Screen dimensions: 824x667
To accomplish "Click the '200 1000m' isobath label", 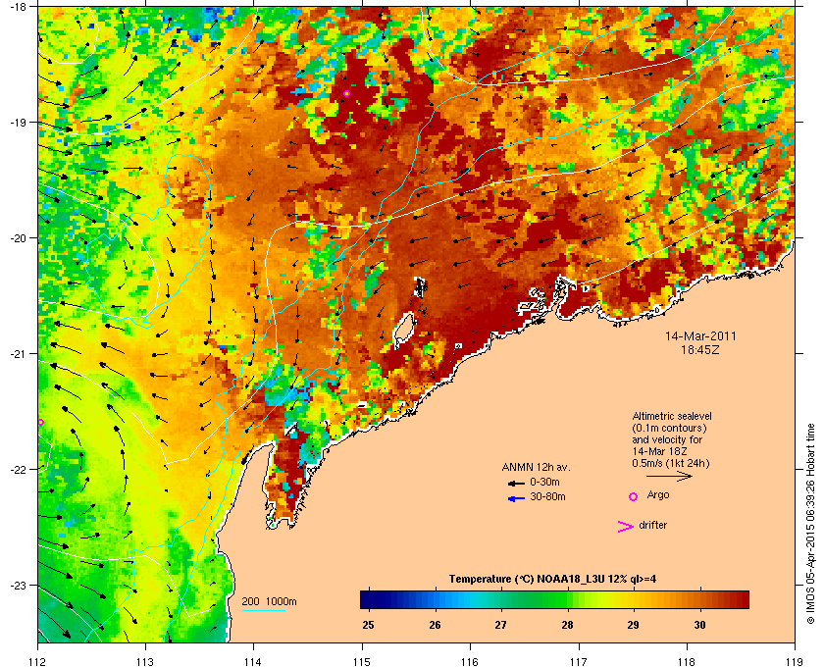I will coord(269,602).
